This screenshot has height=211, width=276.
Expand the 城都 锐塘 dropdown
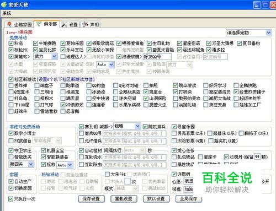(x=127, y=126)
